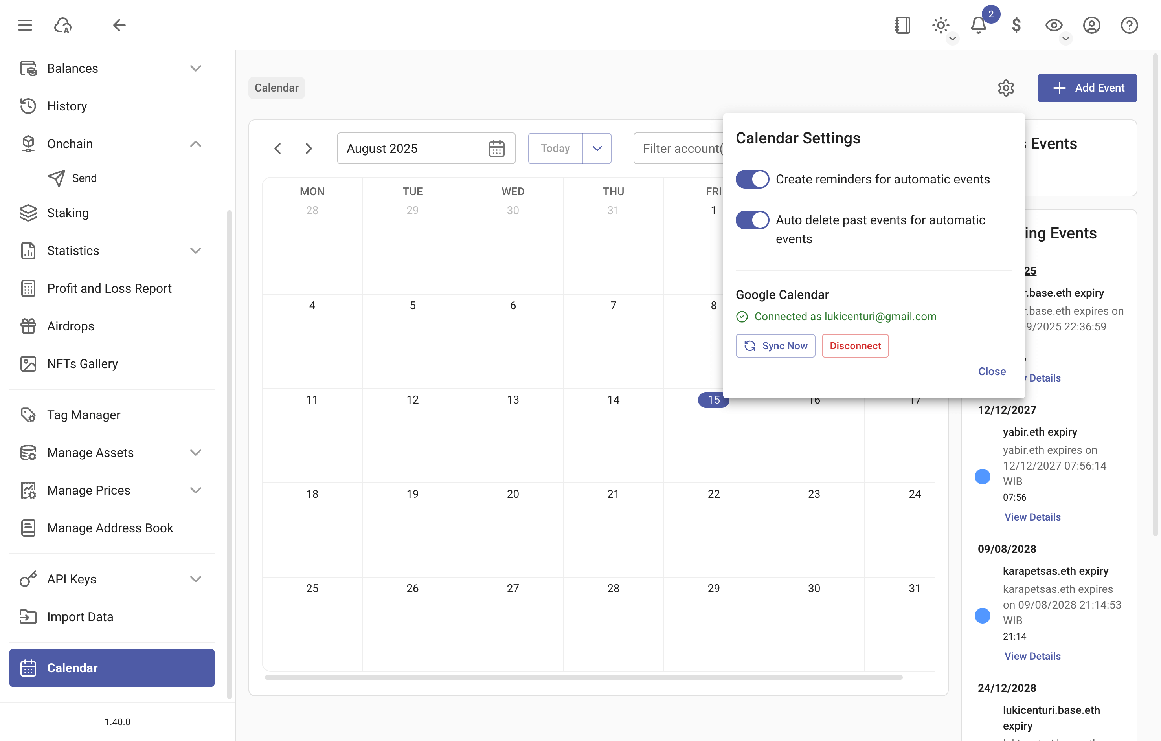
Task: Open Manage Address Book
Action: pos(112,528)
